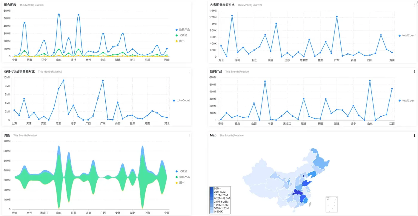Click the 黑龙江 x-axis label in 流图
Image resolution: width=418 pixels, height=216 pixels.
coord(44,213)
